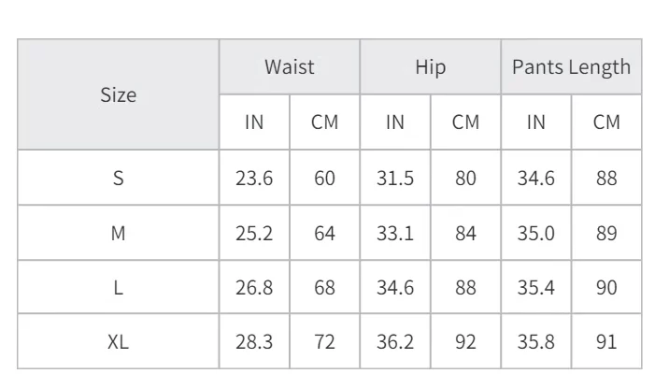Click the 26.8 waist cell

click(x=254, y=287)
